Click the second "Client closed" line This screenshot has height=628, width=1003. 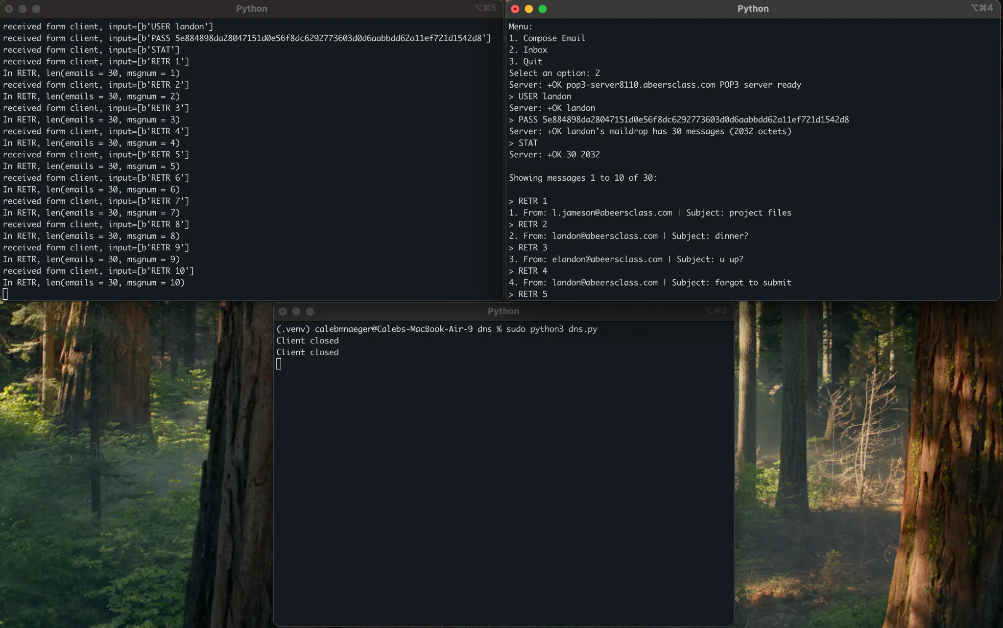(x=308, y=353)
